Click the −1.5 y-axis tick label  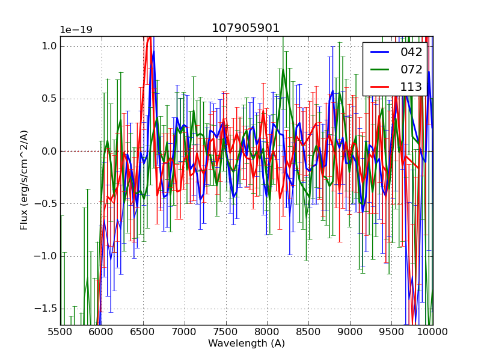click(x=46, y=309)
